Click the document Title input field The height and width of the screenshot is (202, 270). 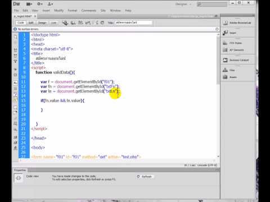pos(134,22)
